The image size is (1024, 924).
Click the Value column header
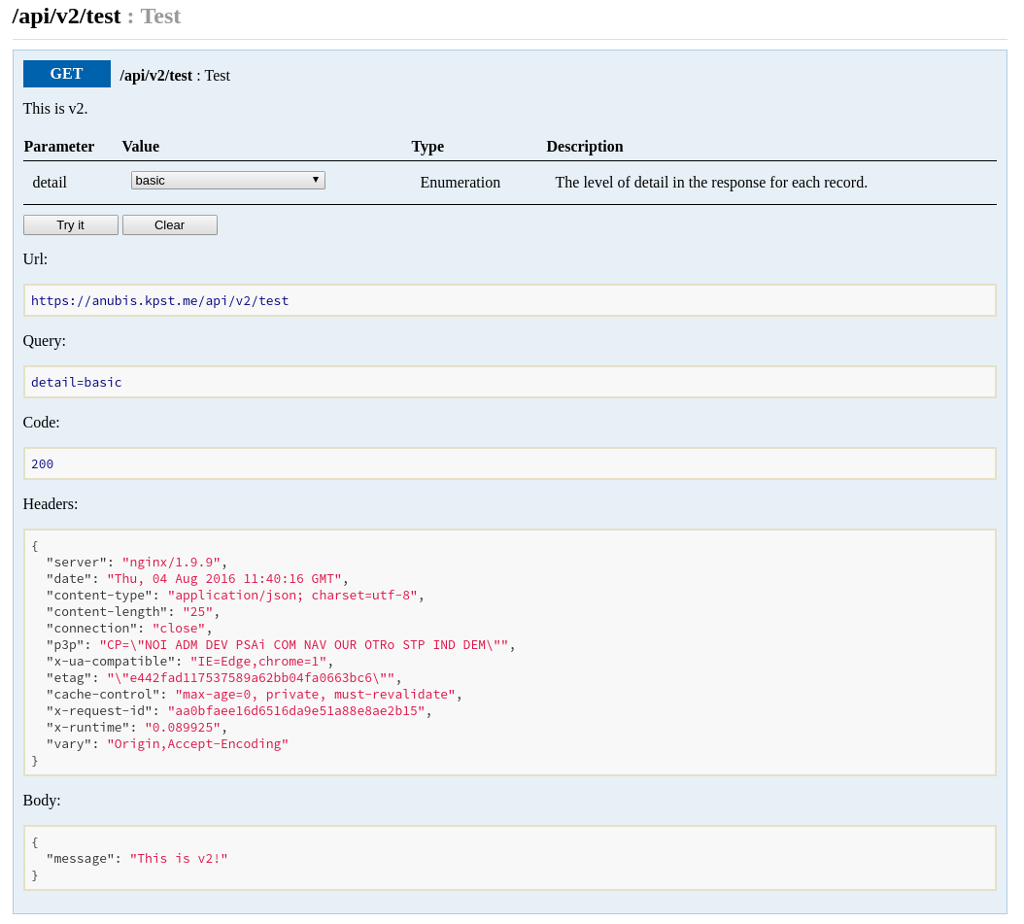[141, 147]
